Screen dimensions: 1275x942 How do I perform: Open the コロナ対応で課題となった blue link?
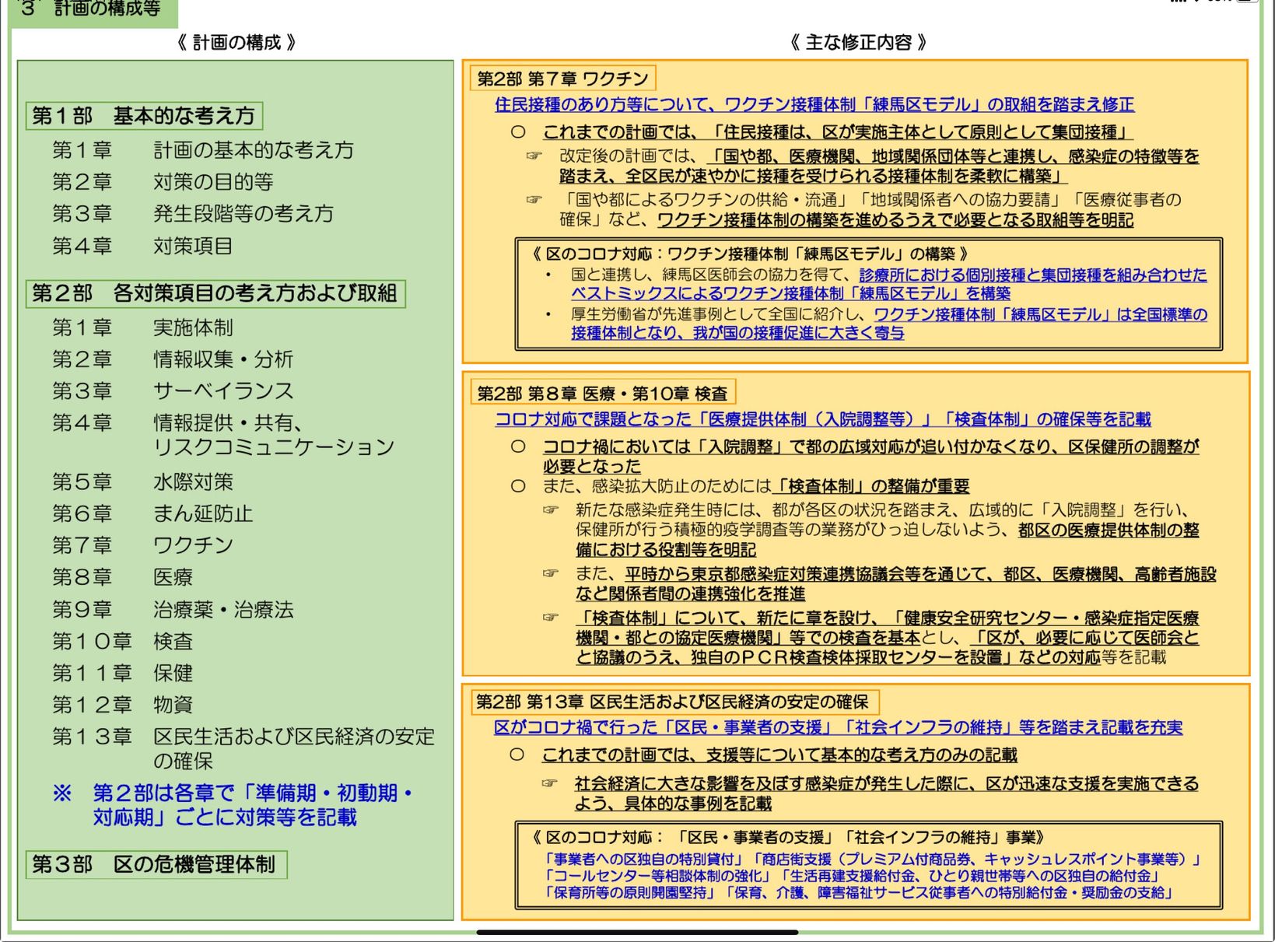coord(822,419)
